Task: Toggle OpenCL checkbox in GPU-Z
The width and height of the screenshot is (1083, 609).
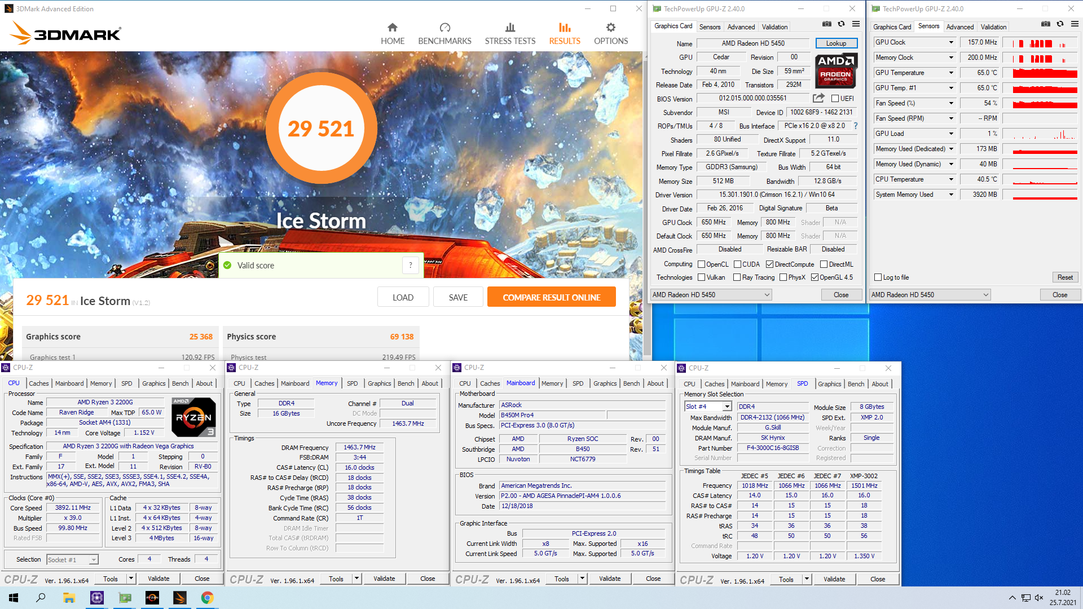Action: coord(702,264)
